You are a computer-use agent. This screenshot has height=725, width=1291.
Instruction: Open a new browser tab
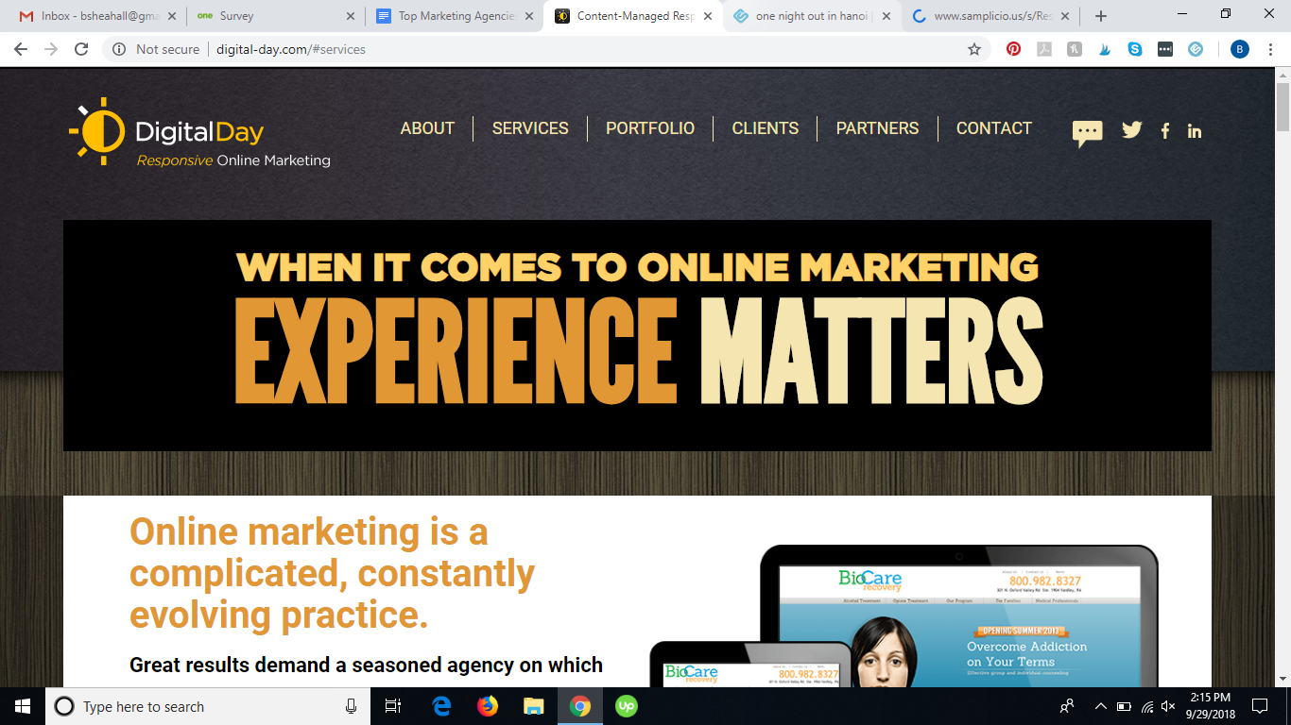[1100, 16]
